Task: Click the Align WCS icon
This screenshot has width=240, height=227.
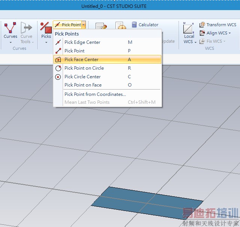Action: pos(202,33)
